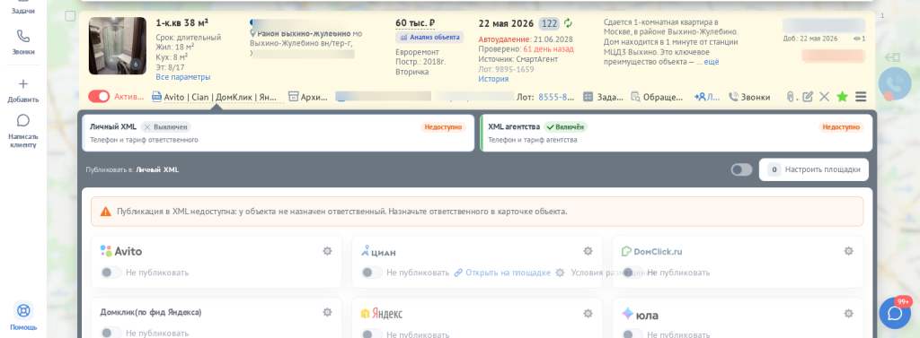Enable publishing on DomClick.ru toggle

click(x=632, y=273)
